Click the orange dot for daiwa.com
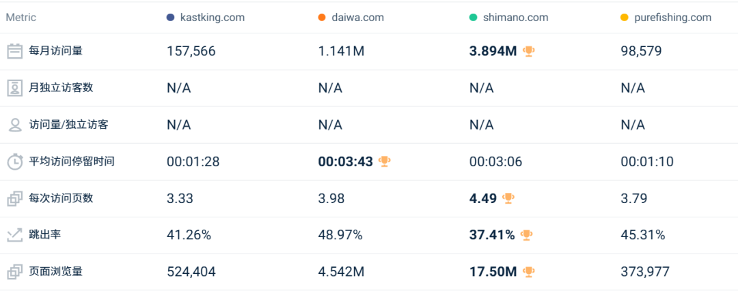The height and width of the screenshot is (291, 738). [322, 18]
